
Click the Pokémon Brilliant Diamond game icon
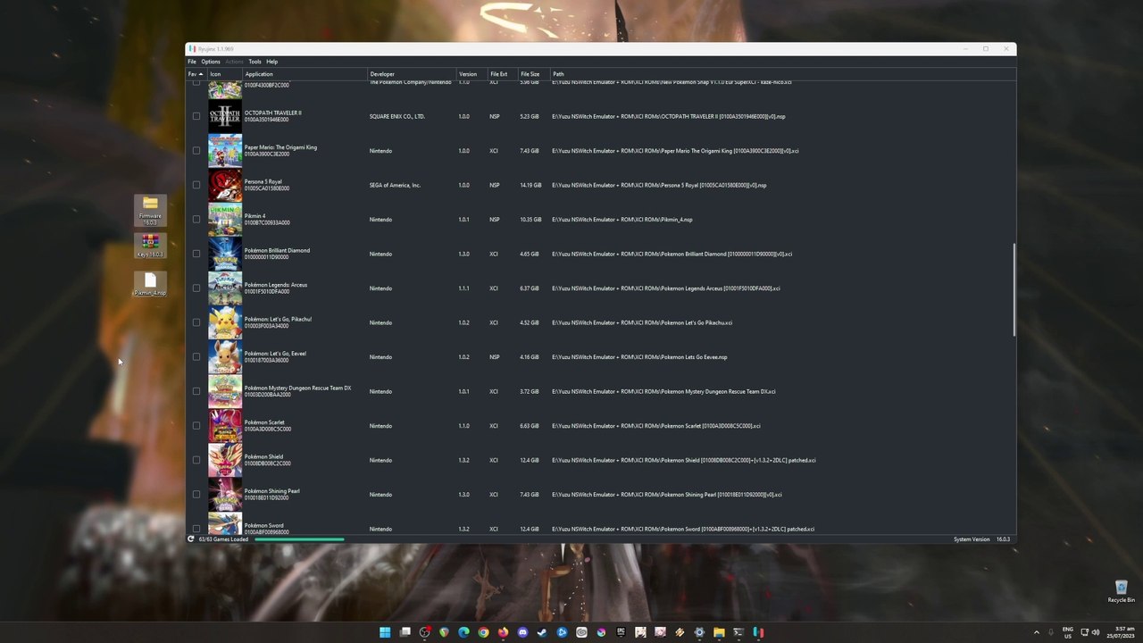coord(225,254)
